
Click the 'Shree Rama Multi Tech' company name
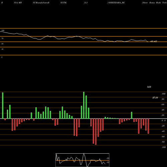coord(154,3)
